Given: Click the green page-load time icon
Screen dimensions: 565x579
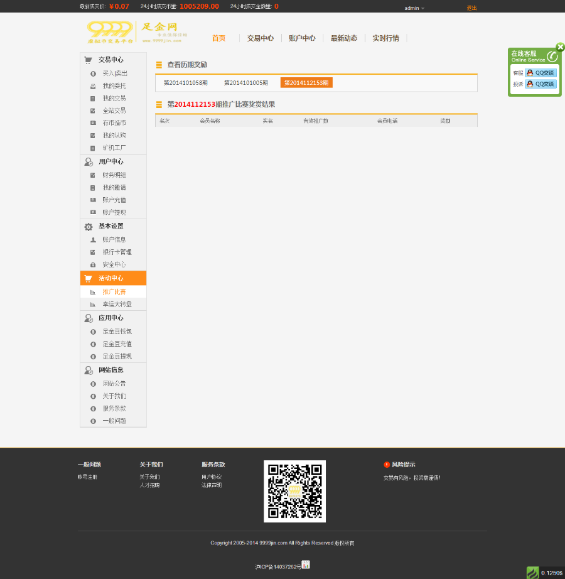Looking at the screenshot, I should pos(532,573).
